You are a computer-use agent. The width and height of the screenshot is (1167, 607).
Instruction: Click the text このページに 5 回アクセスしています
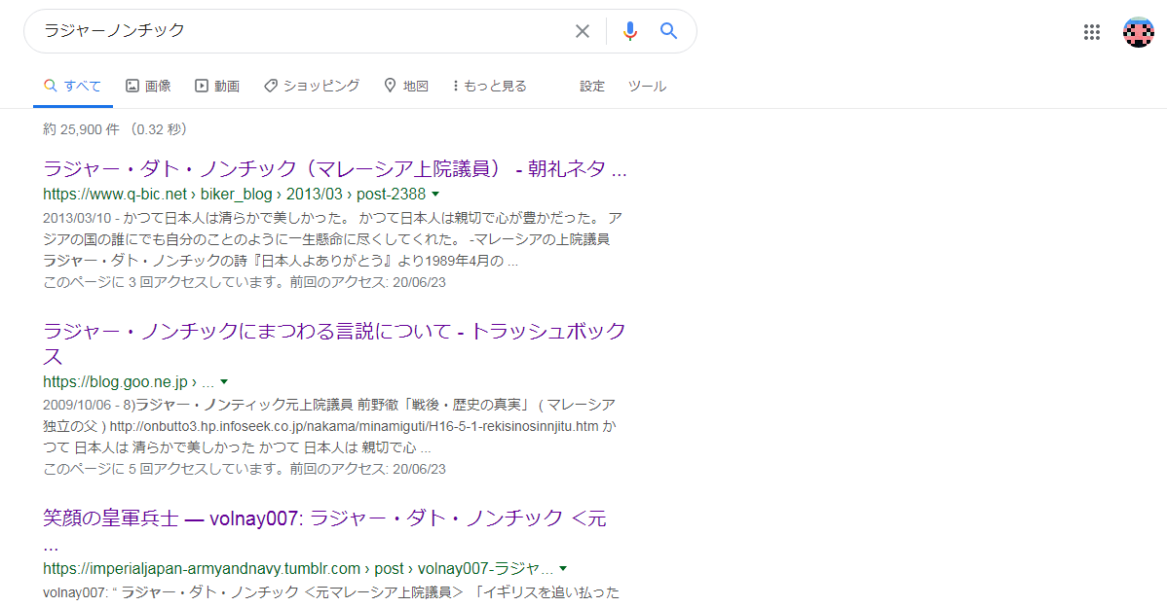[x=164, y=469]
